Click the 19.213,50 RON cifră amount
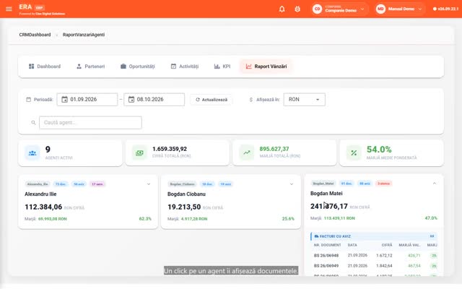The height and width of the screenshot is (289, 462). (184, 207)
